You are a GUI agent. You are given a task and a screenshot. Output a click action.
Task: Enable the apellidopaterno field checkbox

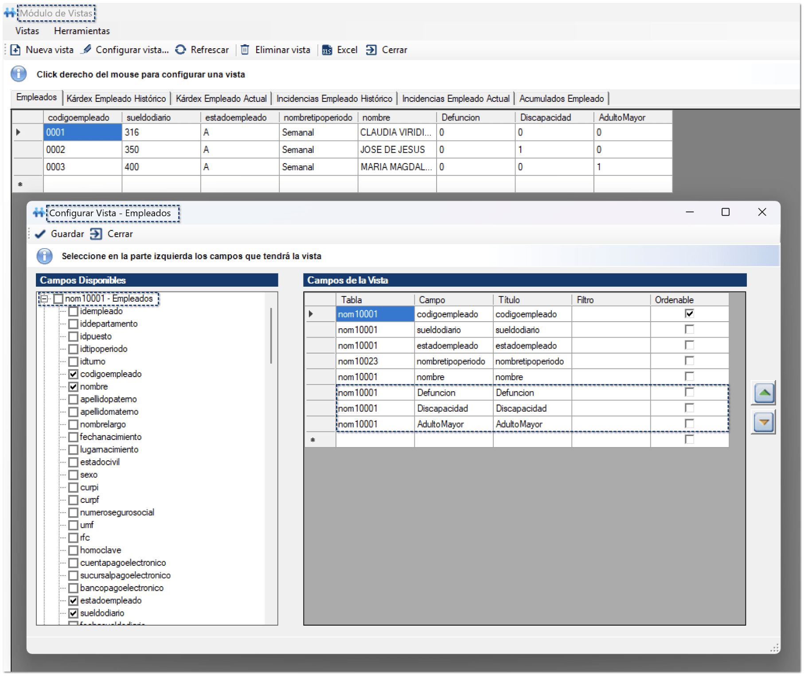[74, 400]
